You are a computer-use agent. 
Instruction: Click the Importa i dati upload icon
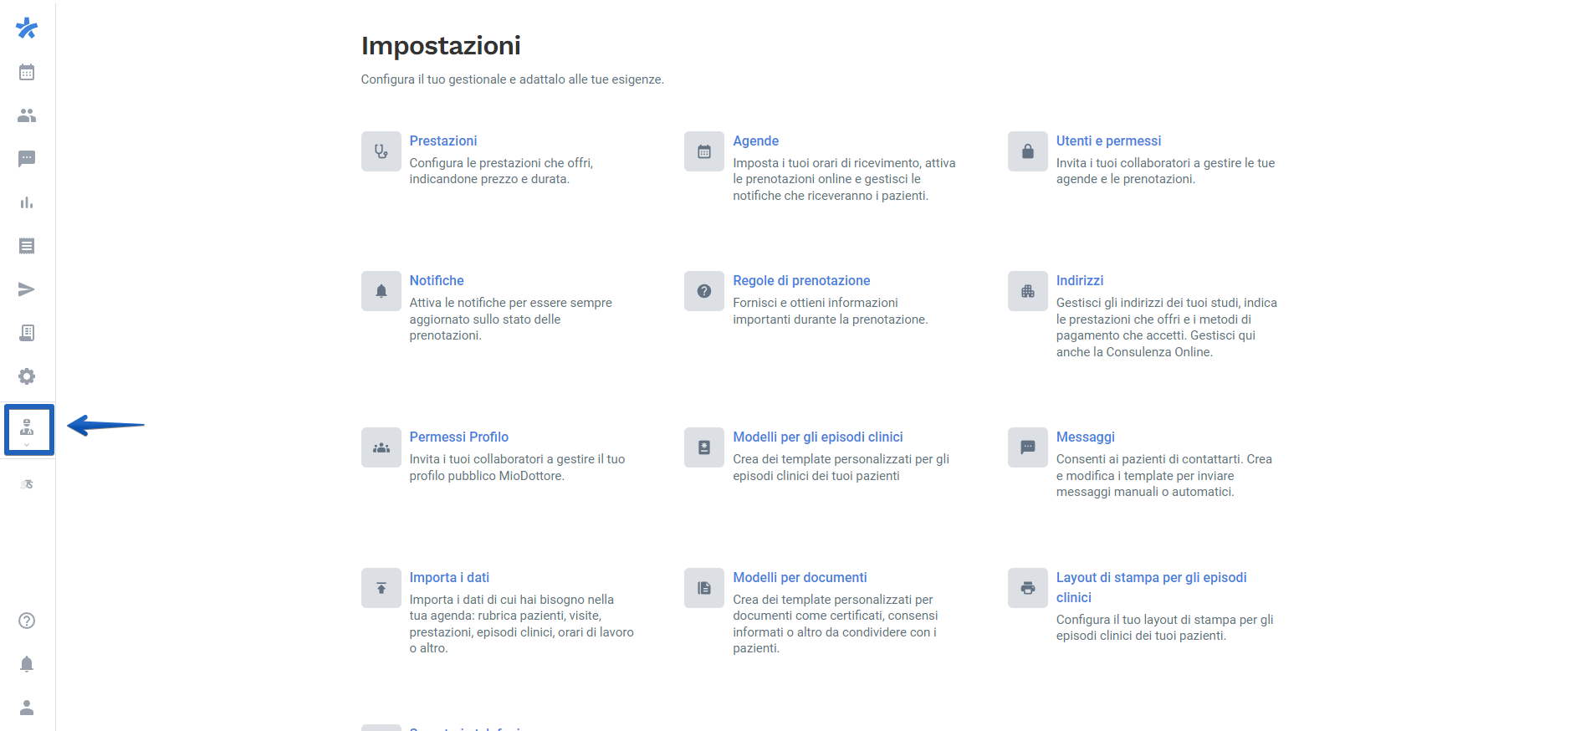[x=381, y=588]
